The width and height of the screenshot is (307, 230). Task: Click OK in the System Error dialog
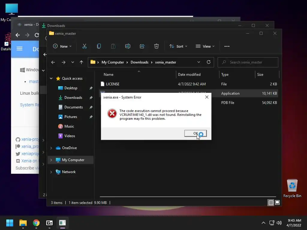[x=195, y=133]
